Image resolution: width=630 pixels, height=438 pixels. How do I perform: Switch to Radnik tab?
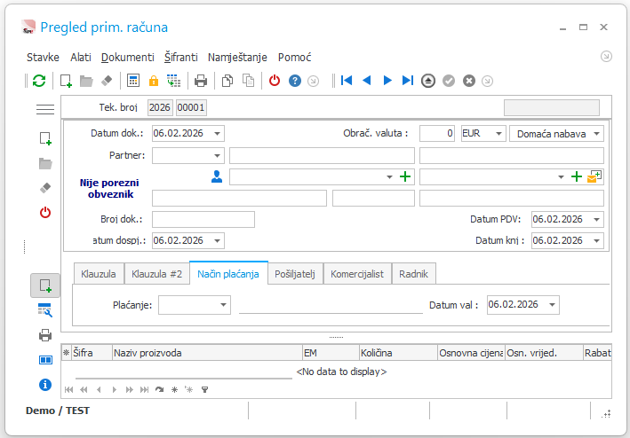tap(413, 274)
